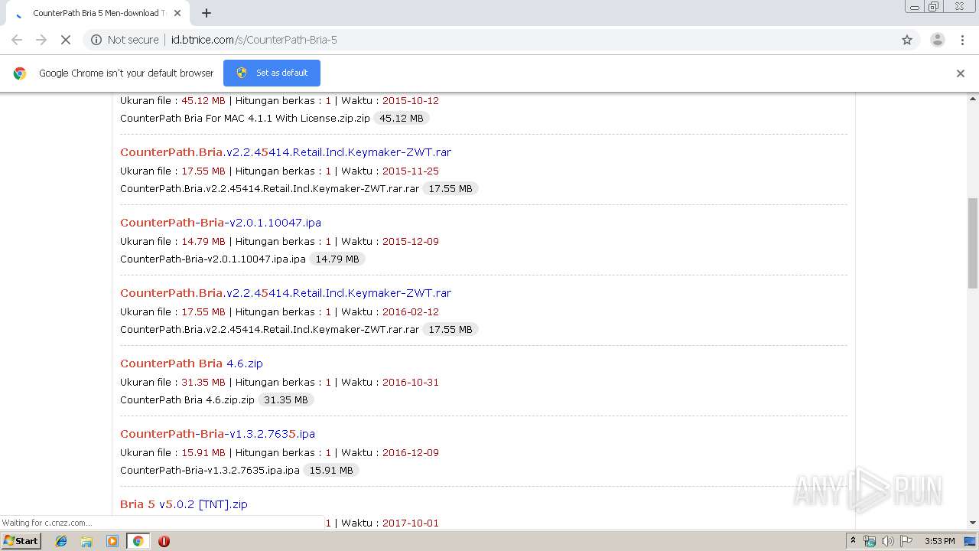Launch Internet Explorer from the taskbar
This screenshot has width=979, height=551.
(61, 541)
